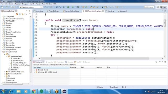Screen dimensions: 168x94
Task: Open the Project menu
Action: coord(38,4)
